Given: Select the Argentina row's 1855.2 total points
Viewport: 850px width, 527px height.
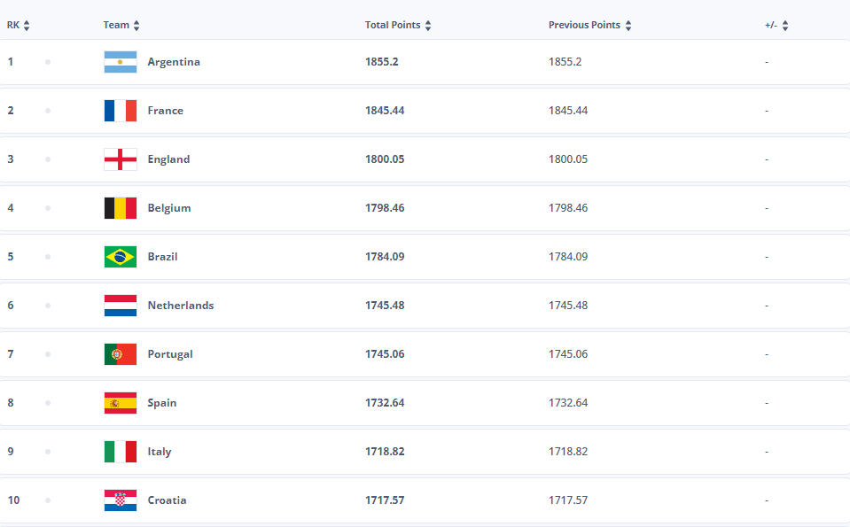Looking at the screenshot, I should pyautogui.click(x=382, y=62).
